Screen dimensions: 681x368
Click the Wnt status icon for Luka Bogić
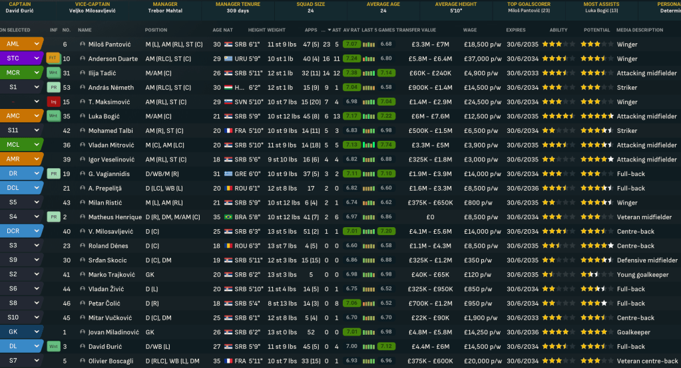(54, 116)
